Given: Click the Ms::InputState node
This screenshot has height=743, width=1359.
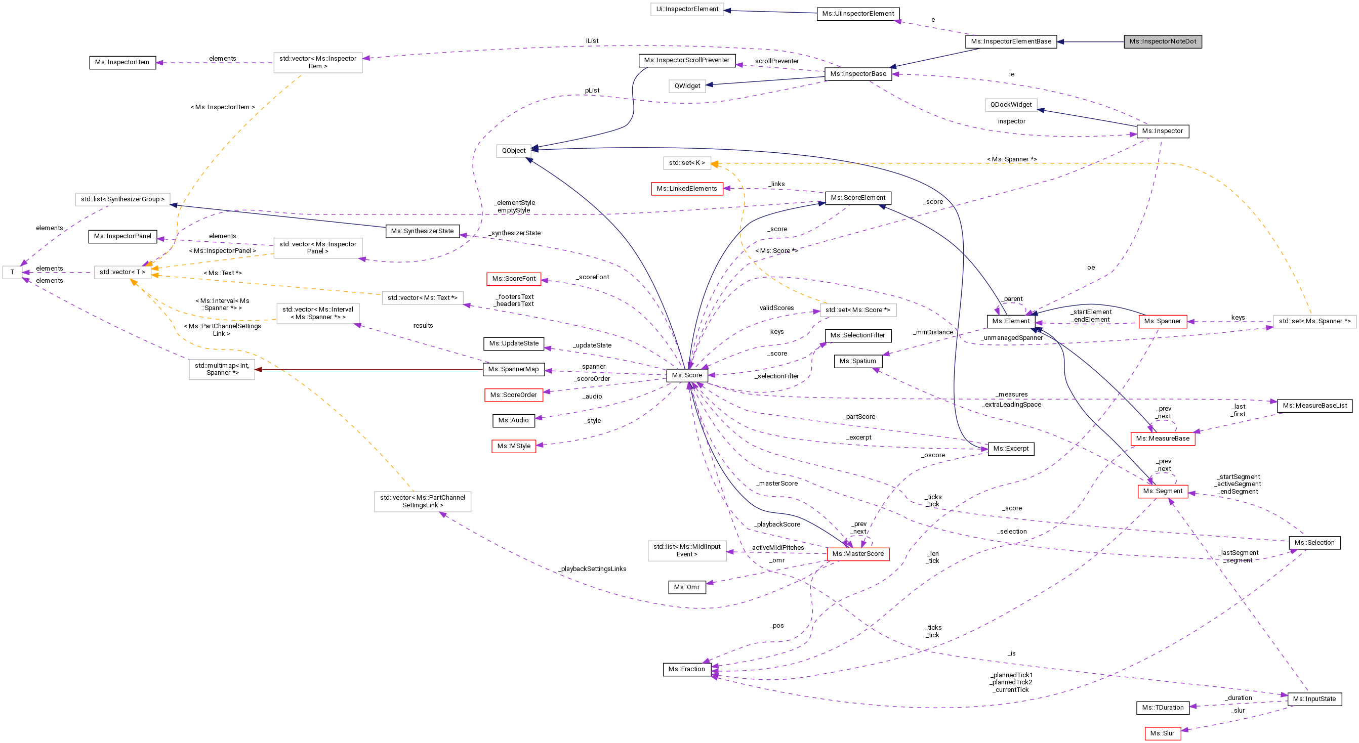Looking at the screenshot, I should coord(1314,699).
